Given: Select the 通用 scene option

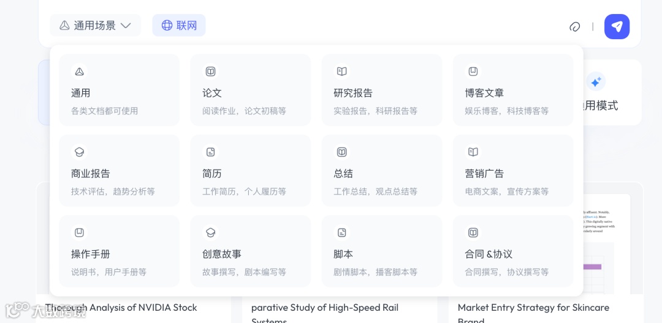Looking at the screenshot, I should coord(119,90).
